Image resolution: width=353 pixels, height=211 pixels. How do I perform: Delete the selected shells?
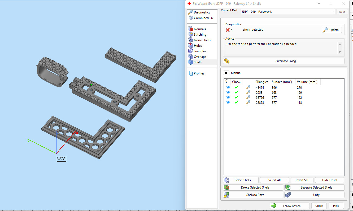point(253,187)
